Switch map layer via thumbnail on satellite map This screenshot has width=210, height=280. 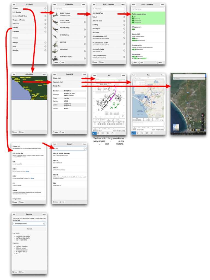[x=176, y=127]
